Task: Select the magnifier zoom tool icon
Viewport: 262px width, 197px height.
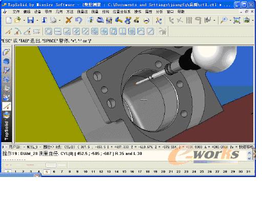Action: (224, 21)
